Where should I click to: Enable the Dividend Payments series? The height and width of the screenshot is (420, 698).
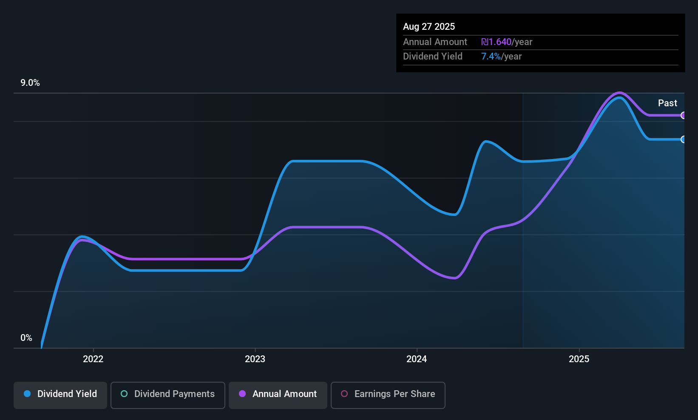click(x=168, y=395)
